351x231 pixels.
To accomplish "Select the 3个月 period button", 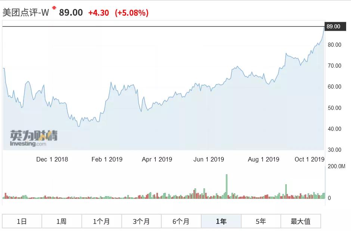I will (x=141, y=221).
